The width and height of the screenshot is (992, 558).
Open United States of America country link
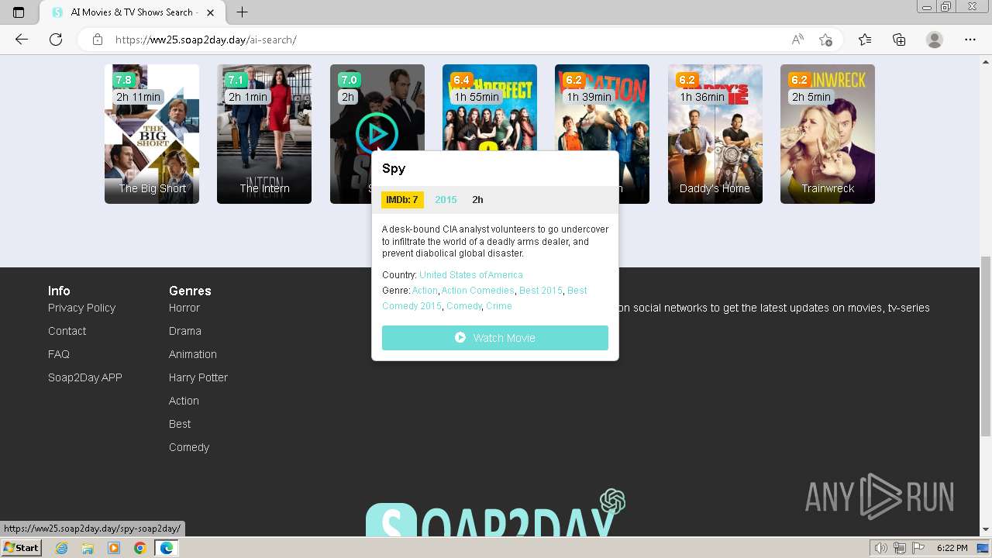point(471,275)
